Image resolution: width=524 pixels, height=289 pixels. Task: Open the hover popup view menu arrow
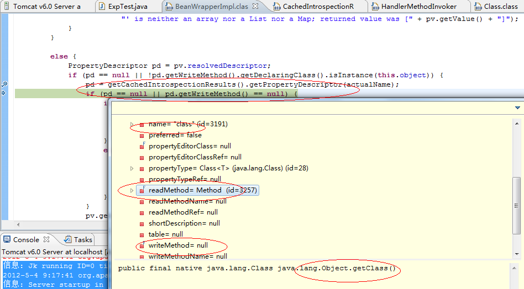[x=518, y=108]
